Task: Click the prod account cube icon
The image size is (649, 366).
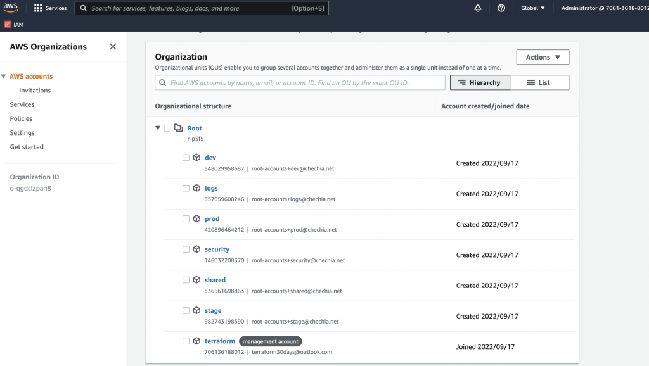Action: click(x=196, y=218)
